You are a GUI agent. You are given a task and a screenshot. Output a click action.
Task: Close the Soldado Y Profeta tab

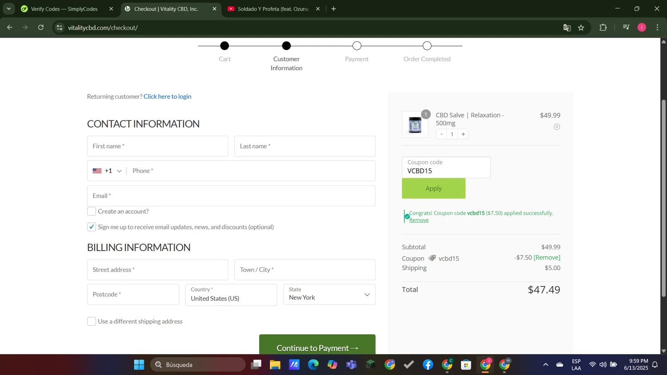[318, 9]
